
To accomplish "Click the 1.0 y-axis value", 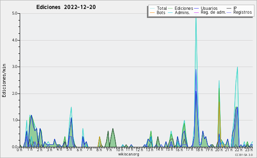I will [15, 120].
